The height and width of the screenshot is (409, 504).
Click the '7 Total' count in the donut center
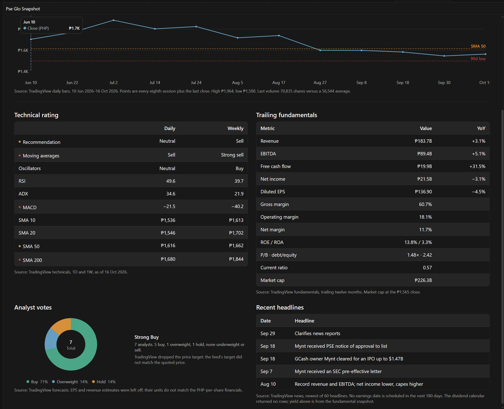tap(71, 345)
